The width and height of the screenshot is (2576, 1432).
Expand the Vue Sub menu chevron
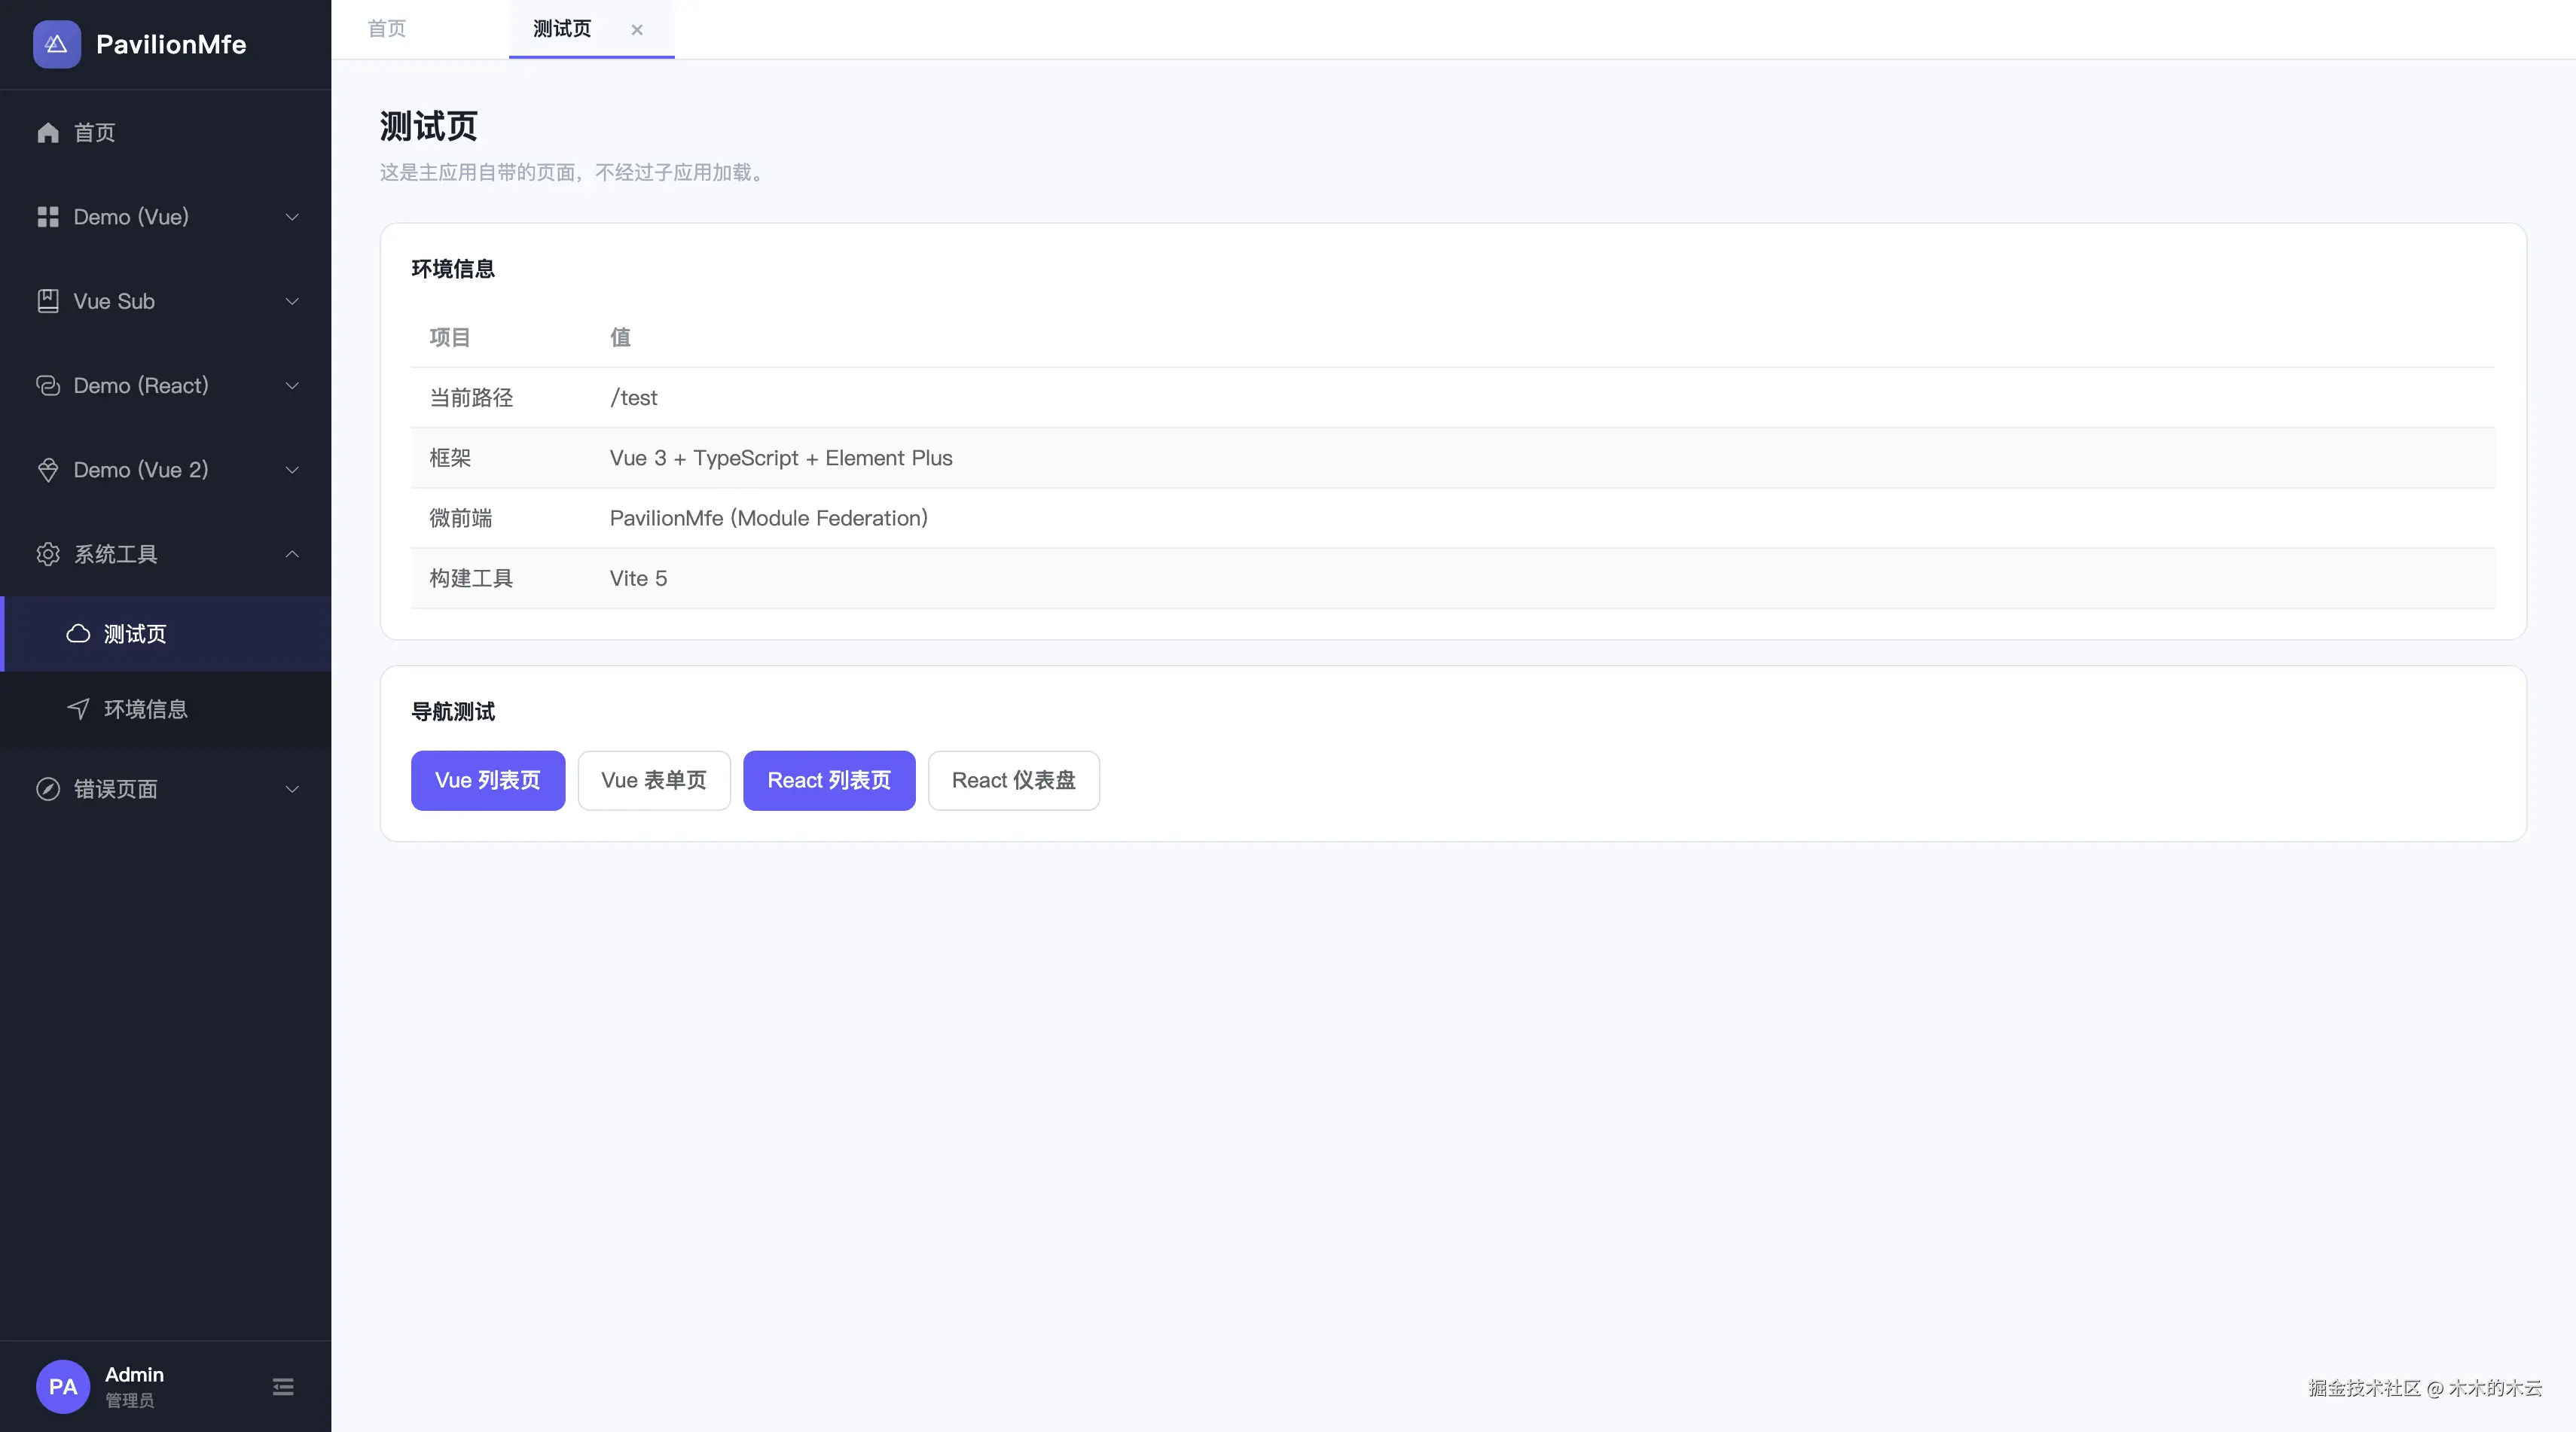point(292,301)
